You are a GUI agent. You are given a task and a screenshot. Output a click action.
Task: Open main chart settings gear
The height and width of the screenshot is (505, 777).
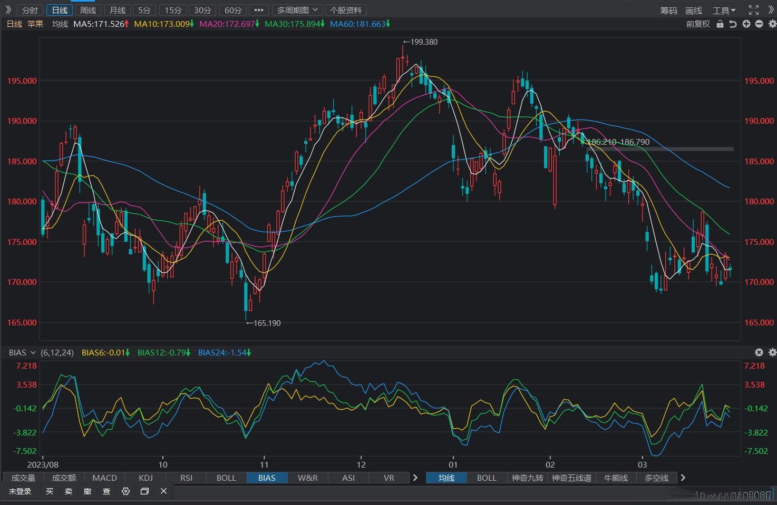(x=772, y=24)
